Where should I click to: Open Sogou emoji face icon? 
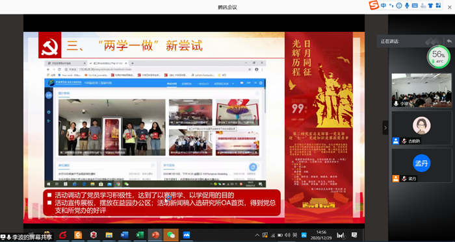coord(399,5)
